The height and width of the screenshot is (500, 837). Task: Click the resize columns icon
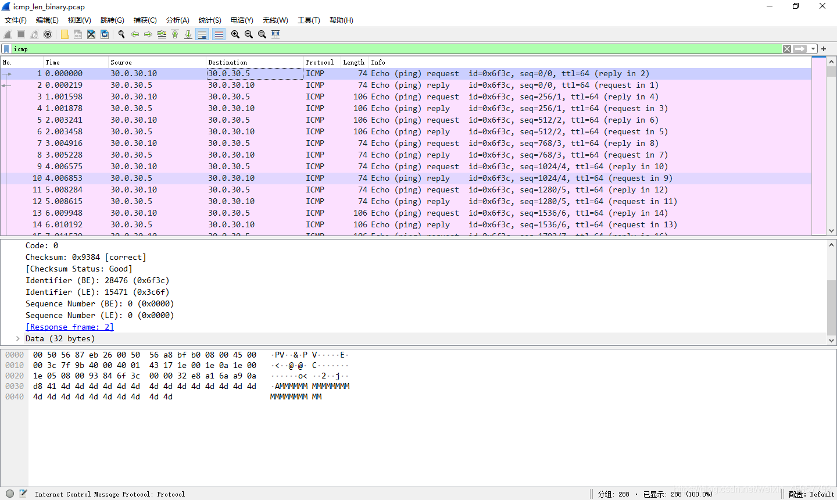[276, 34]
